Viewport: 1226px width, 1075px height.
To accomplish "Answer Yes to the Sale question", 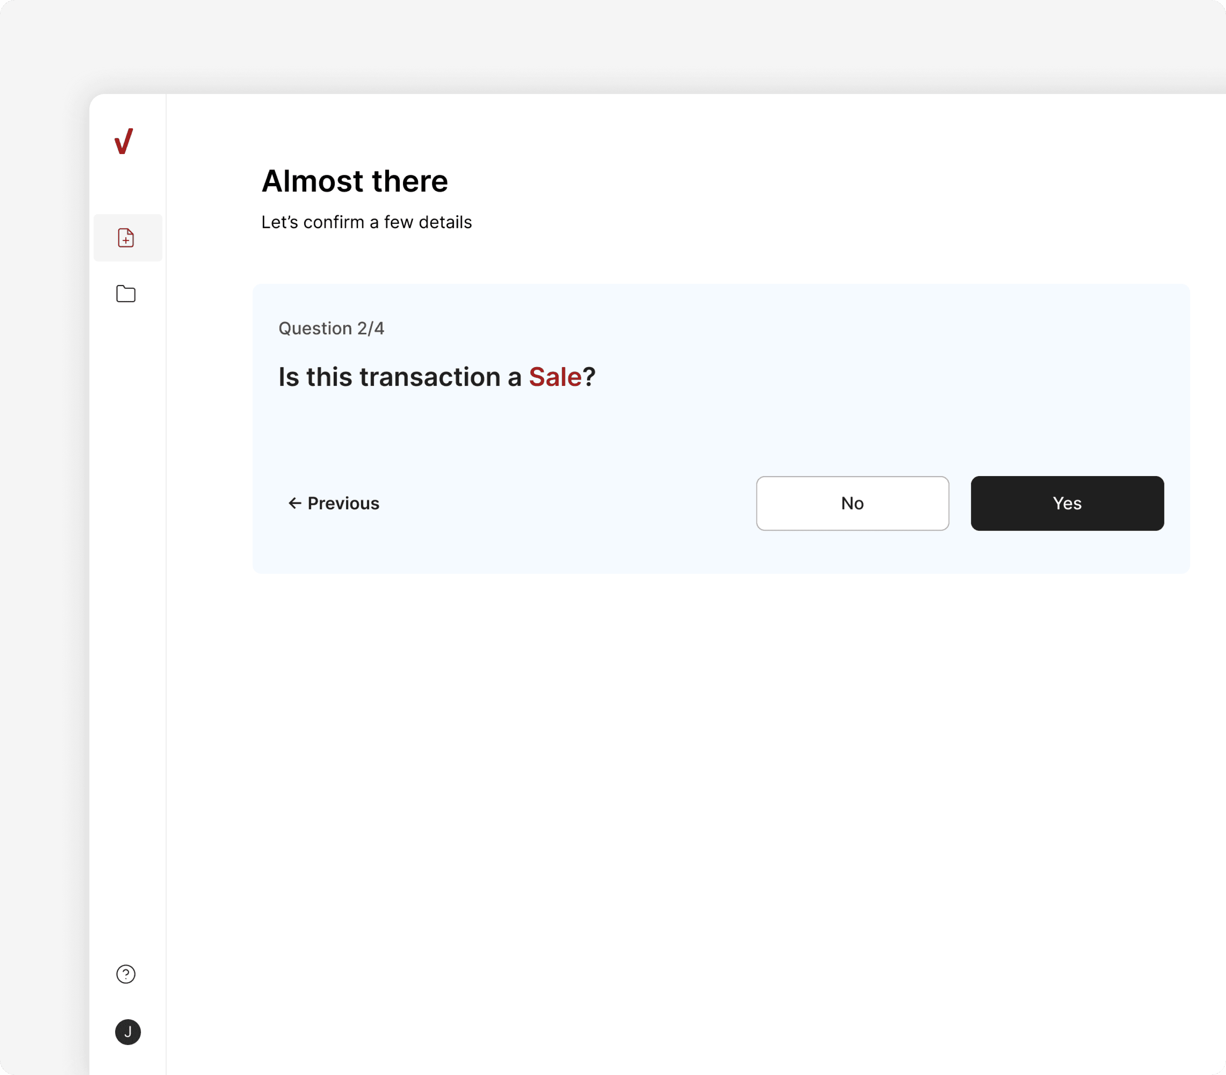I will click(1066, 503).
